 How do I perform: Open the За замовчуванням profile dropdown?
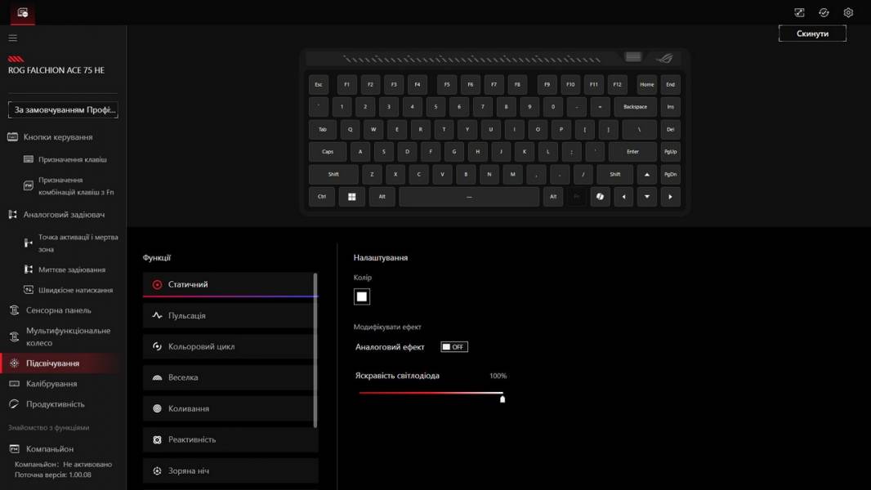click(63, 109)
